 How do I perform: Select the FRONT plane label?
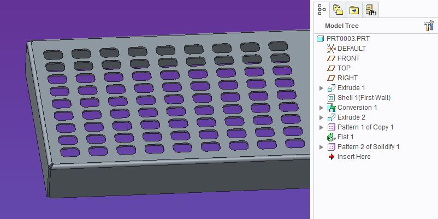click(348, 58)
